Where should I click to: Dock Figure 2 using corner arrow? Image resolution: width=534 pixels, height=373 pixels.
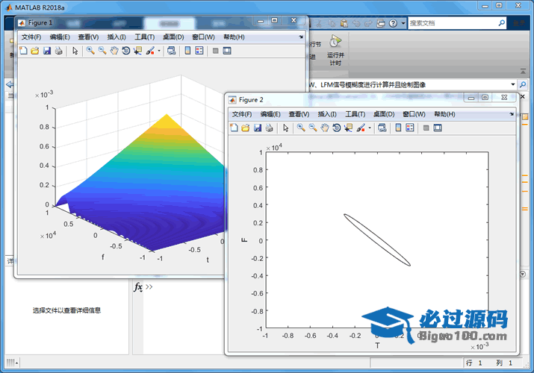click(x=512, y=114)
